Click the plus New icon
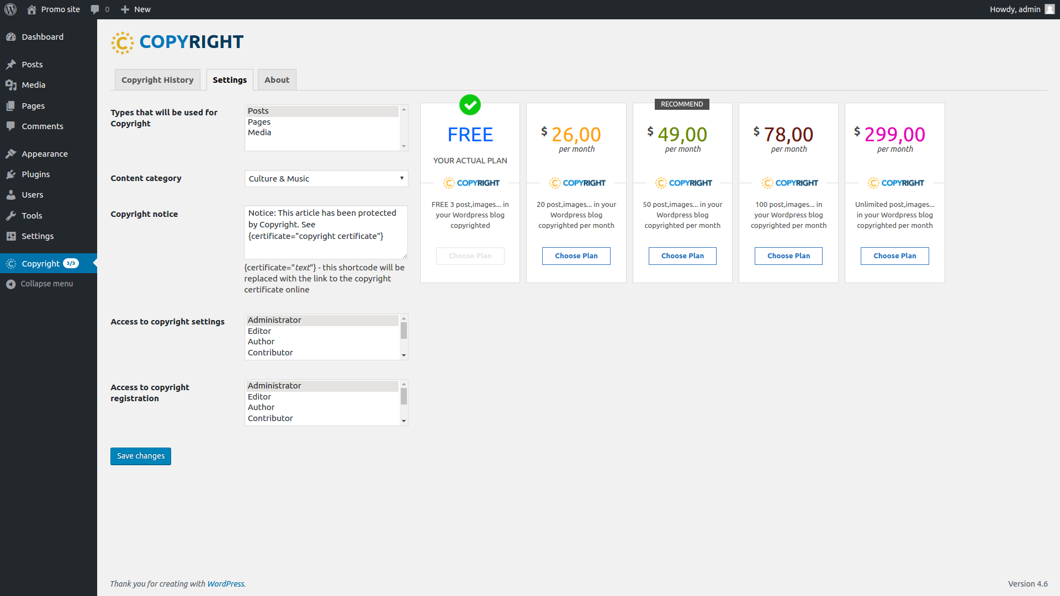The image size is (1060, 596). coord(125,9)
